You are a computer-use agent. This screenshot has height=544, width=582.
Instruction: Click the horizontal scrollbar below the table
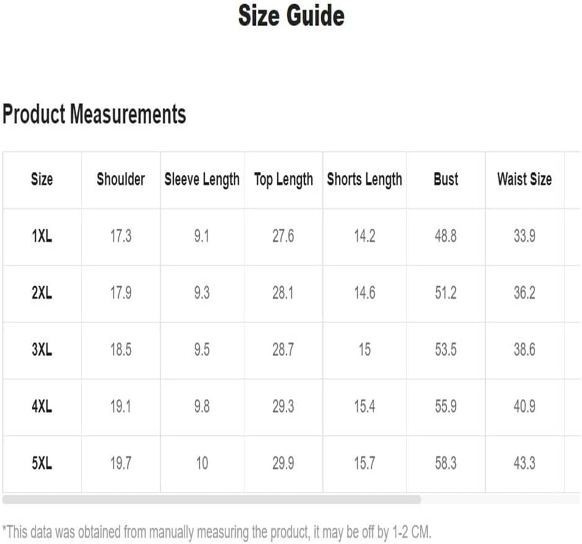[211, 499]
